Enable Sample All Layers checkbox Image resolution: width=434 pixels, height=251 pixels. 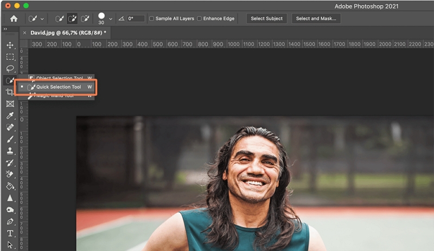[151, 18]
